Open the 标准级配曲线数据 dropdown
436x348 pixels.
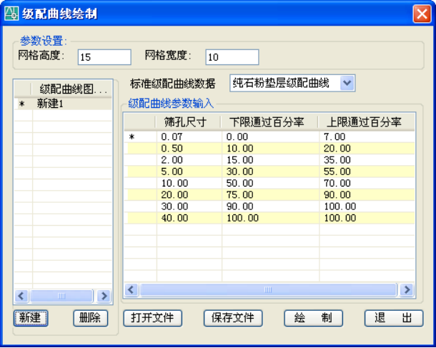click(x=292, y=83)
